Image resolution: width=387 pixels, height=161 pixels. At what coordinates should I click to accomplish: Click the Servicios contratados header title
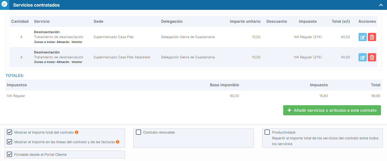(x=36, y=5)
